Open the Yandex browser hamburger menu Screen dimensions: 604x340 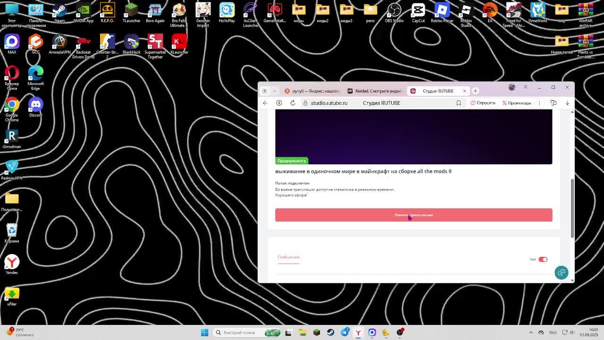coord(525,87)
